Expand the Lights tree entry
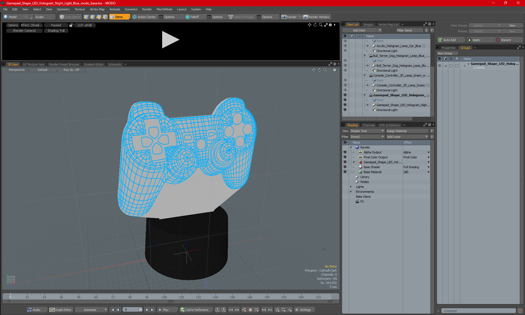This screenshot has width=525, height=315. tap(351, 187)
